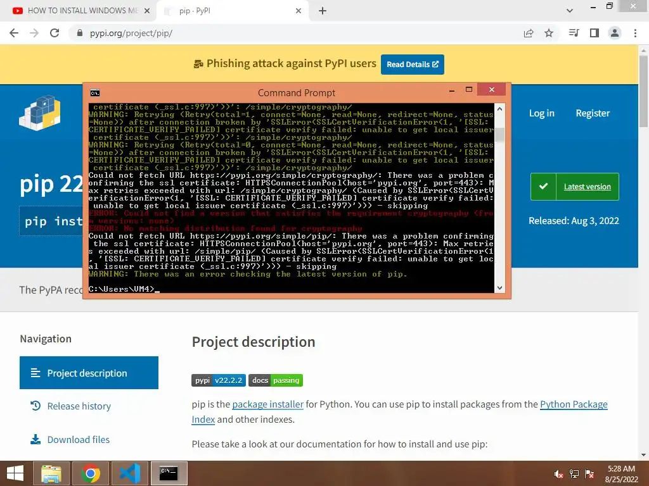Select Project description in the navigation
Screen dimensions: 649x486
click(89, 373)
